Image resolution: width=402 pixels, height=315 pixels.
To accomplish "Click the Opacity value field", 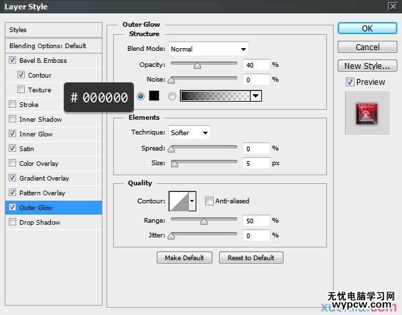I will [256, 65].
